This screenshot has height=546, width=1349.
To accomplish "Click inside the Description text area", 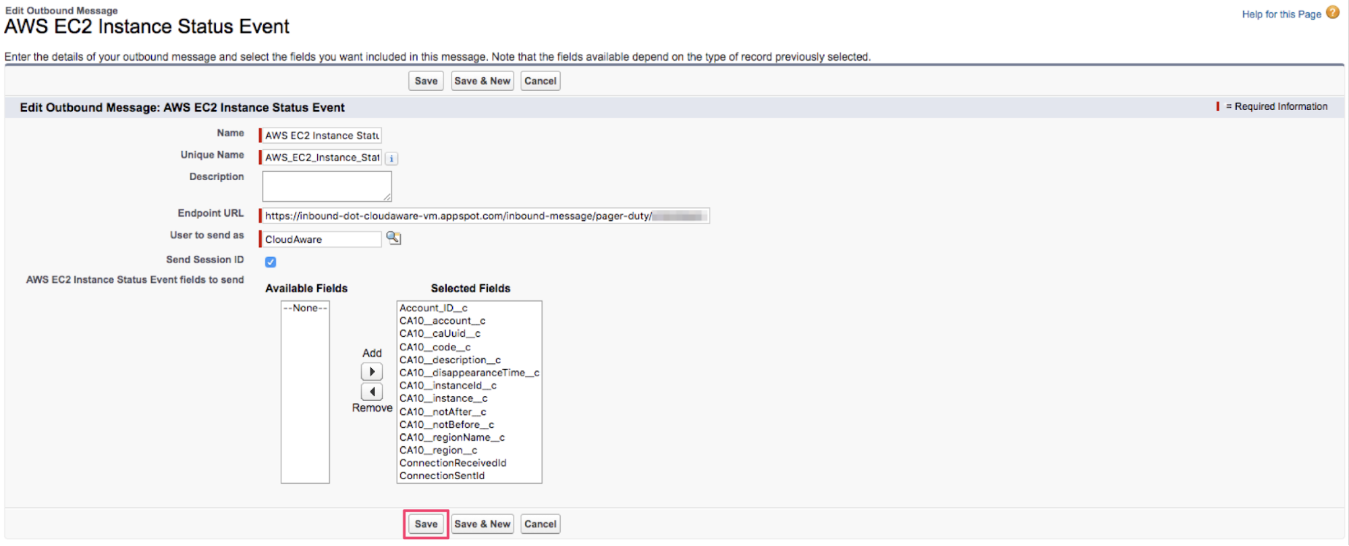I will point(327,186).
